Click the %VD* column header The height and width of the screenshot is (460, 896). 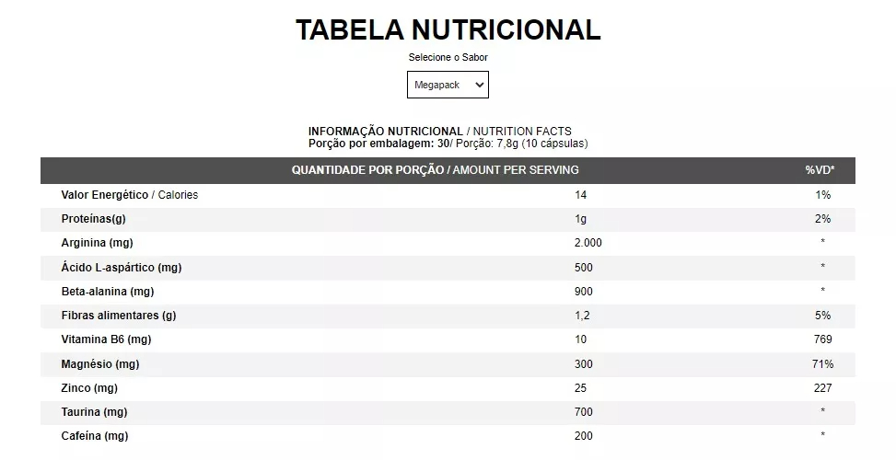tap(819, 170)
